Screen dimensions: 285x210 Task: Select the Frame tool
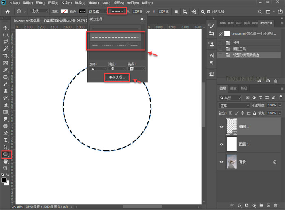5,63
